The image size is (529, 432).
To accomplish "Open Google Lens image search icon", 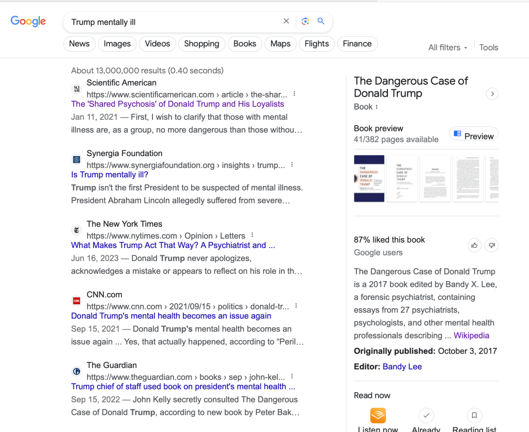I will [305, 21].
